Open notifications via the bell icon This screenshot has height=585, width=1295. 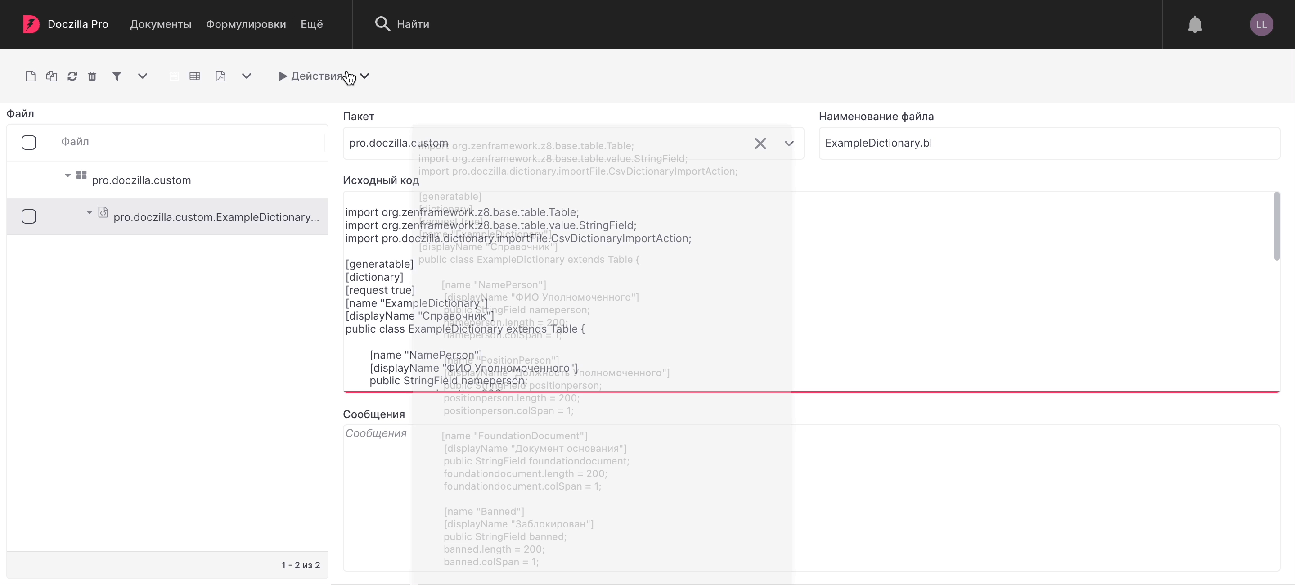[1195, 24]
